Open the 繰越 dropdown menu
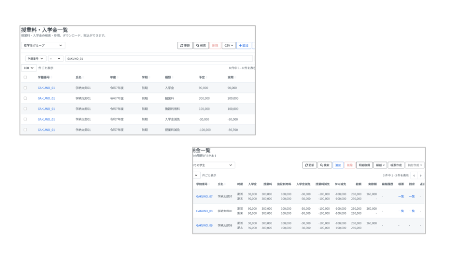 click(x=380, y=165)
